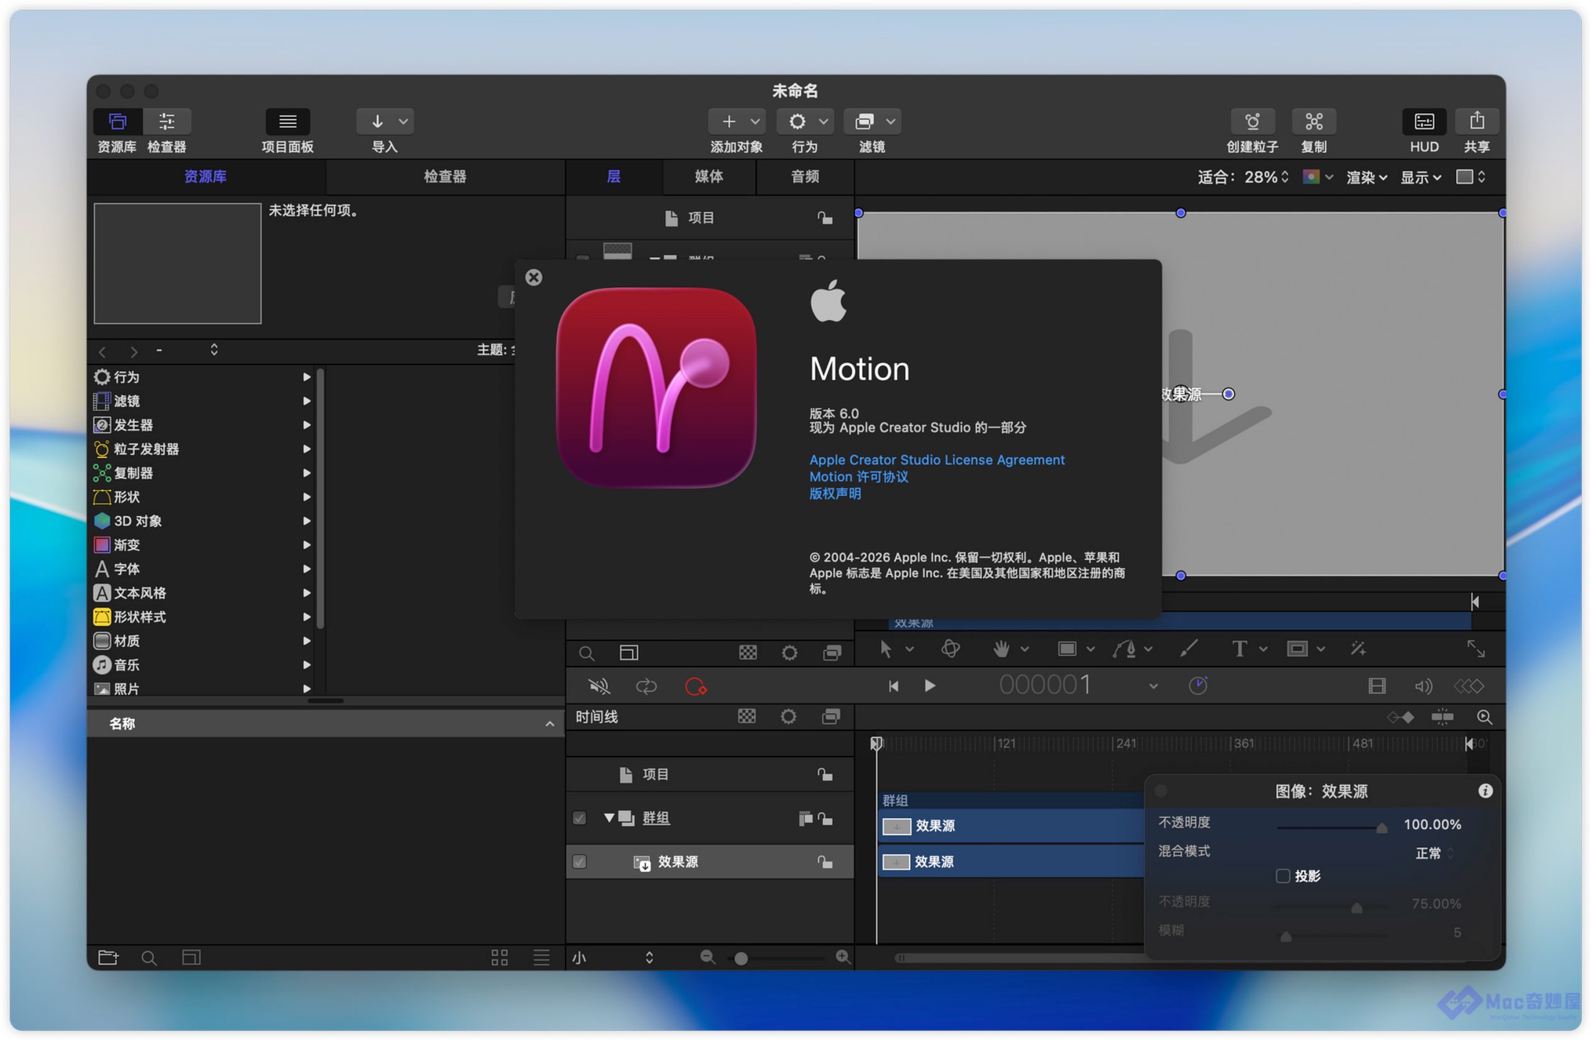
Task: Adjust the HUD opacity slider handle
Action: point(1381,829)
